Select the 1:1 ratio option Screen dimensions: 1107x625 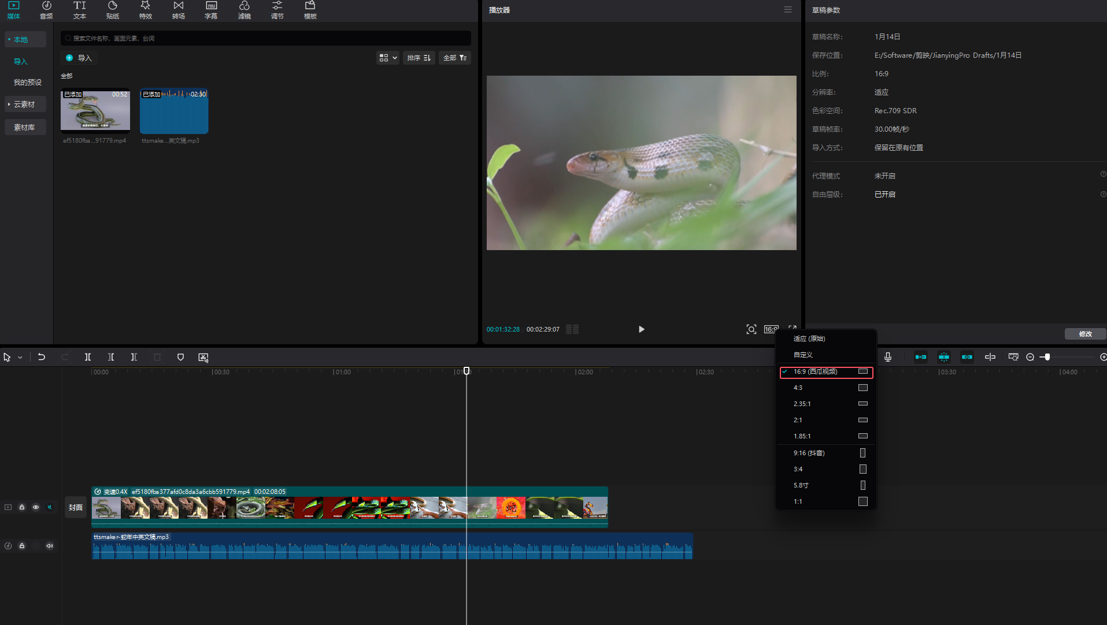[x=826, y=501]
